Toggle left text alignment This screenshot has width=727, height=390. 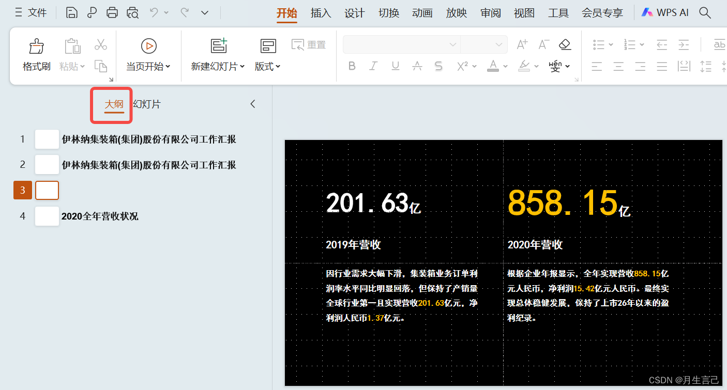pyautogui.click(x=597, y=66)
